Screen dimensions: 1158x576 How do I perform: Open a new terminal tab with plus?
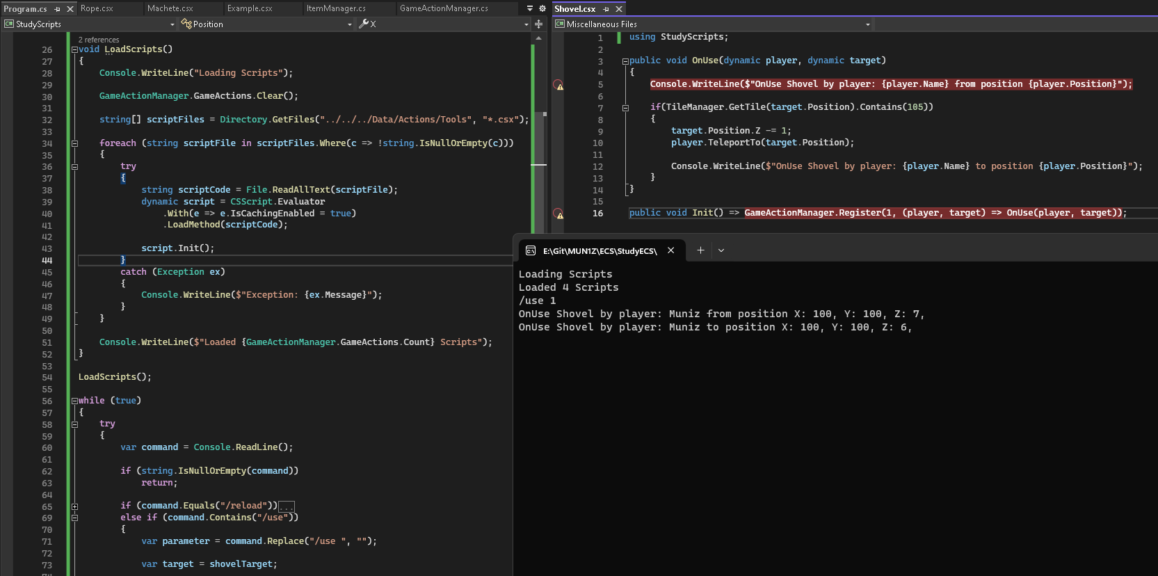pyautogui.click(x=700, y=250)
